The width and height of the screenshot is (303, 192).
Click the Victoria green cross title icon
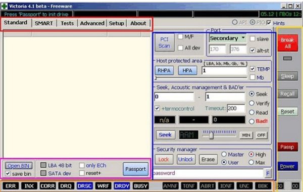click(4, 6)
